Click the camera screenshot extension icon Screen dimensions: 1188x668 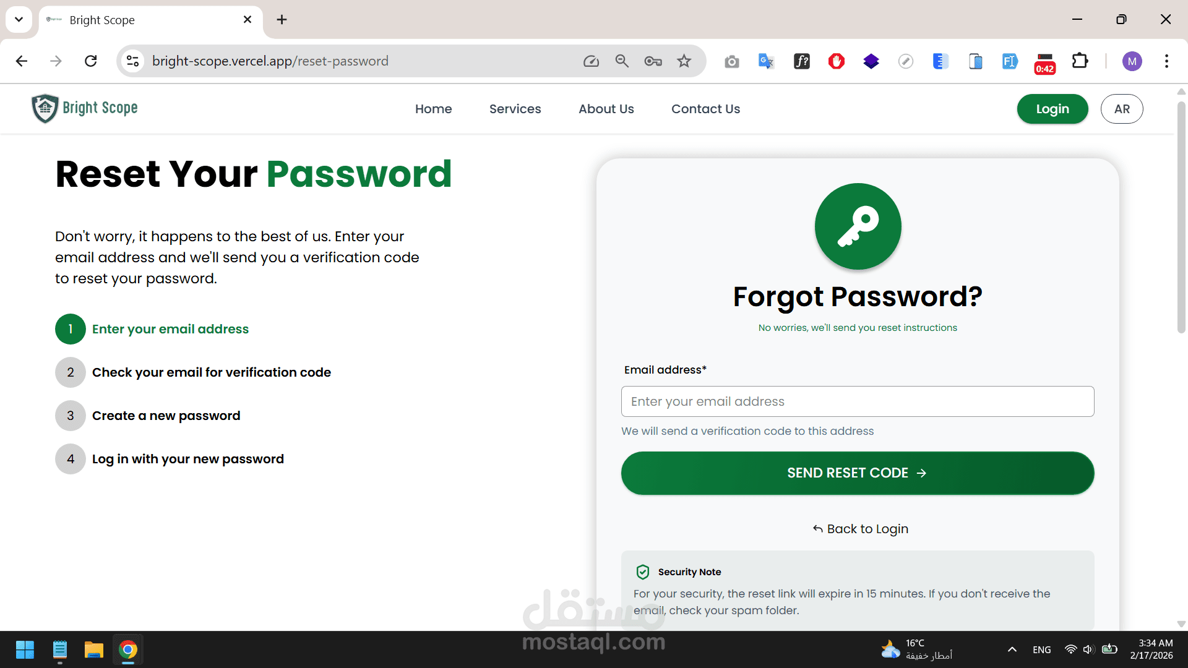[x=732, y=61]
